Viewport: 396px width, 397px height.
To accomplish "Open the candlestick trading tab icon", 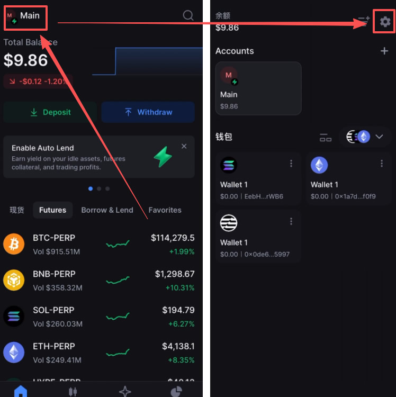I will pos(73,391).
